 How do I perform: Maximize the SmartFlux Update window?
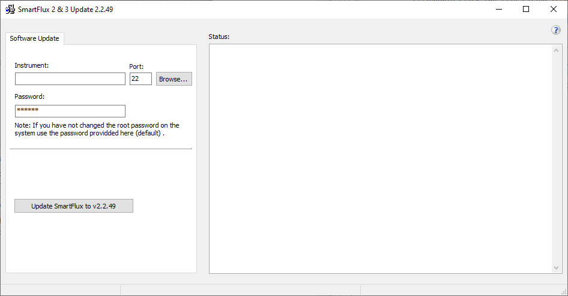(x=526, y=10)
